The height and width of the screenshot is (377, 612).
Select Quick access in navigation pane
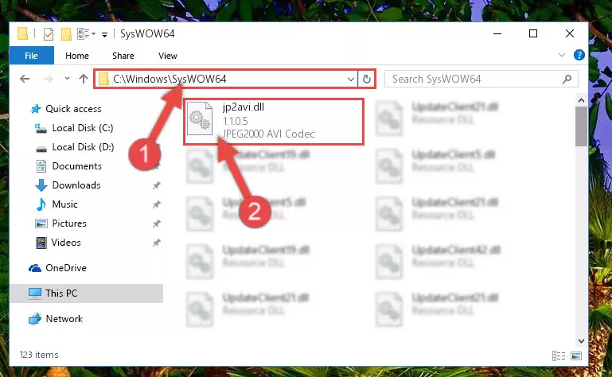(73, 109)
